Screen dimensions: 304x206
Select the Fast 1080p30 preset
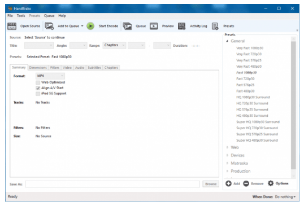[246, 73]
